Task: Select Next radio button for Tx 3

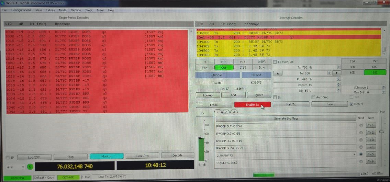Action: coord(361,140)
